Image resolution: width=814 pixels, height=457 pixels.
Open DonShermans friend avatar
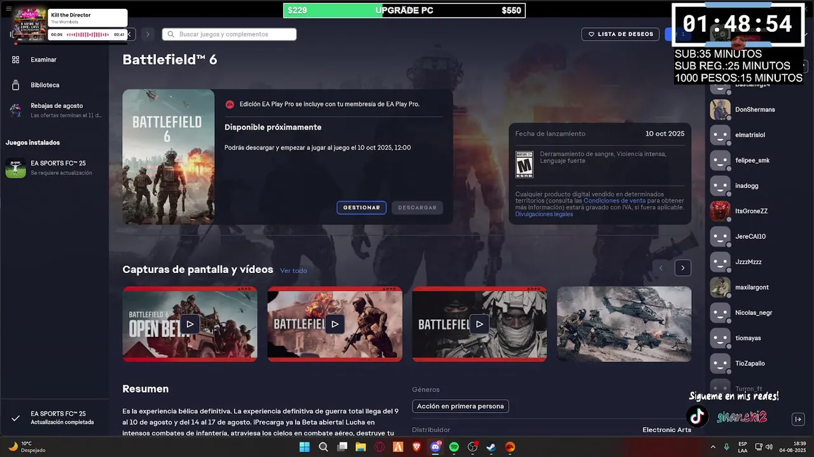(x=720, y=109)
